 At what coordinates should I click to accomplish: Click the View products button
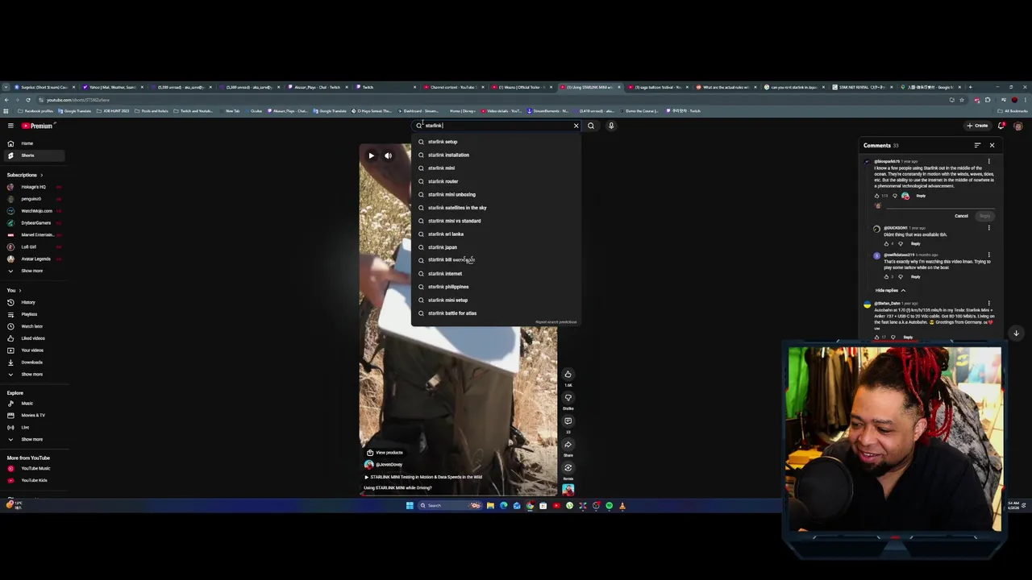[x=385, y=453]
